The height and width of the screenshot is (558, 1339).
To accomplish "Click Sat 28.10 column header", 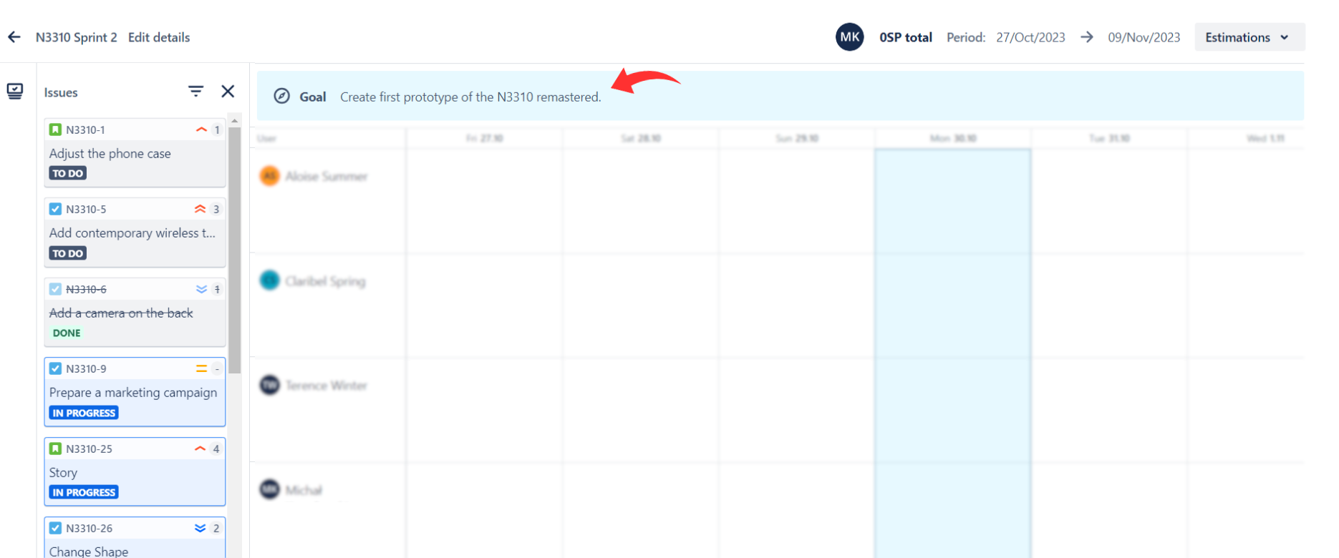I will (640, 138).
